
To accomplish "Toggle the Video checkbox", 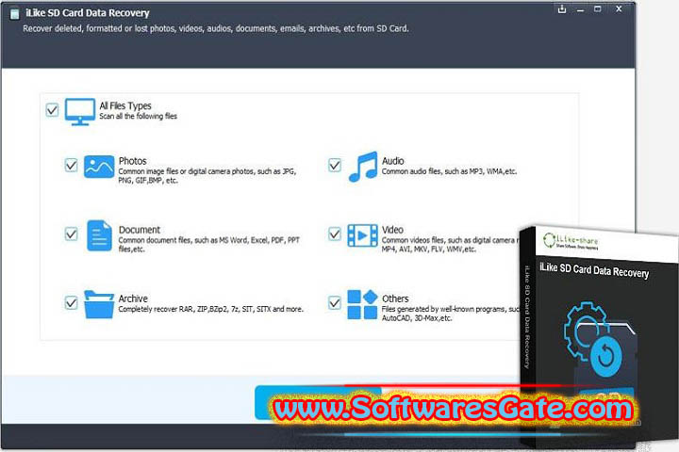I will [334, 234].
